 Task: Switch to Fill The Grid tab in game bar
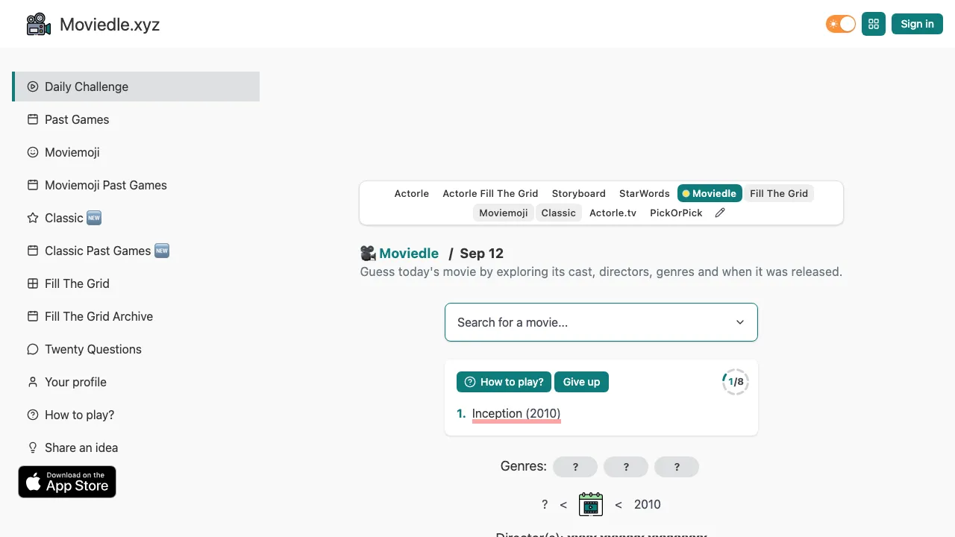[x=779, y=193]
